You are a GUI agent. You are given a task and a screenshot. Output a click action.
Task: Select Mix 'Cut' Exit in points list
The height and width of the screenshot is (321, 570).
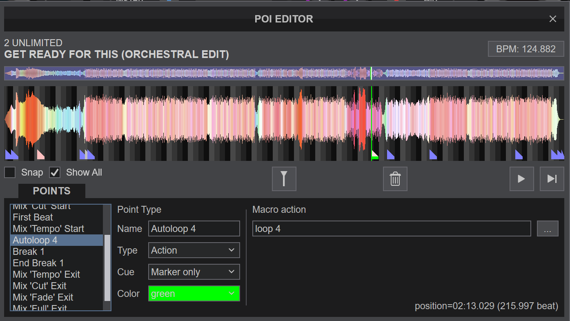[x=57, y=286]
